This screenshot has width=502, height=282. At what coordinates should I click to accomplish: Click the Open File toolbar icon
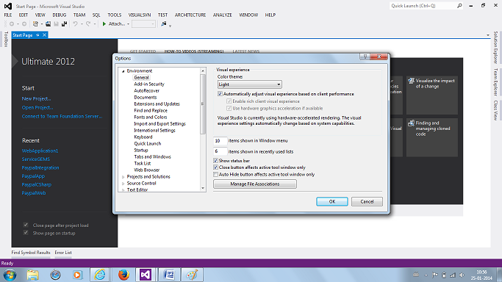48,24
